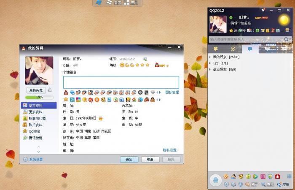Open the message manager speaker icon
Screen dimensions: 295x190
(233, 185)
